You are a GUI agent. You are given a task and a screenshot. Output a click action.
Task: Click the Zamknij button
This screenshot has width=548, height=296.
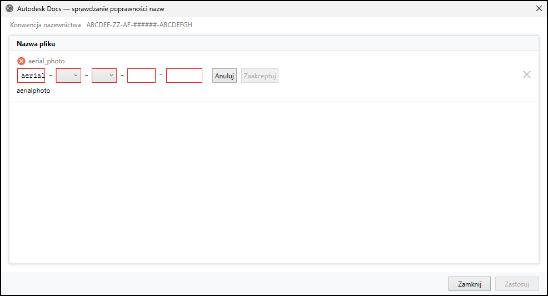click(x=470, y=284)
